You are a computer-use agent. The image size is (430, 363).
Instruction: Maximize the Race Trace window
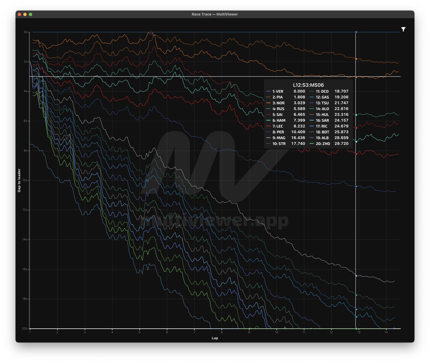click(30, 14)
